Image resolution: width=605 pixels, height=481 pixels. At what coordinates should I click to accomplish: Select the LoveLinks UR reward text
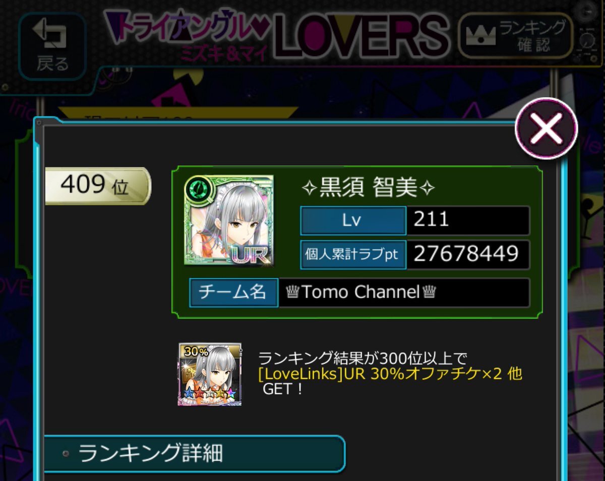(x=390, y=374)
